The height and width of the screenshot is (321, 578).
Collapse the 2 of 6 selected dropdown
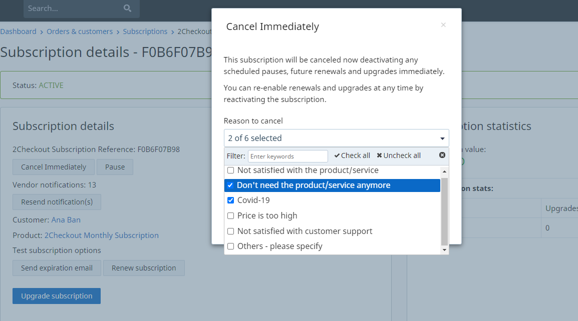336,138
